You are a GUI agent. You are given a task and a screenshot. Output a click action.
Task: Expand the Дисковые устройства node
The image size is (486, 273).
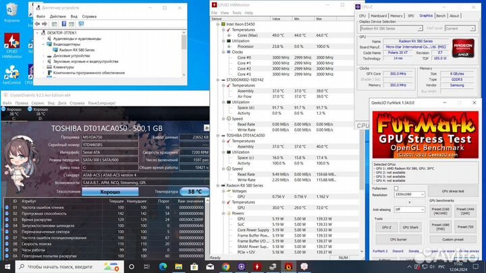[43, 56]
